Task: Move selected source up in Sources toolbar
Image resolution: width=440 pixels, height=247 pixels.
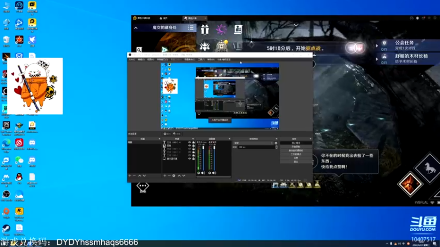Action: (179, 176)
